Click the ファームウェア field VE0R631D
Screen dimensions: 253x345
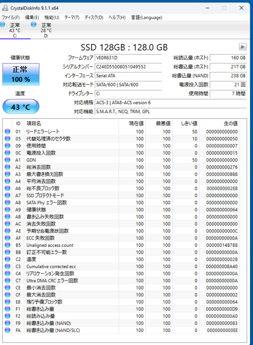click(x=128, y=58)
